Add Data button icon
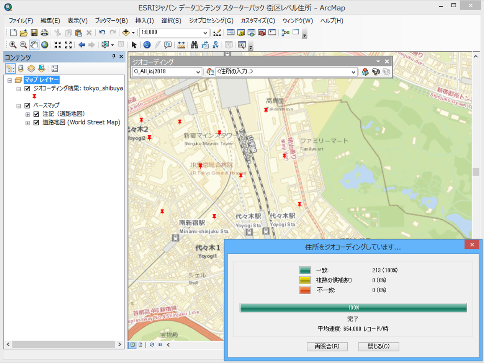Image resolution: width=484 pixels, height=363 pixels. point(126,32)
